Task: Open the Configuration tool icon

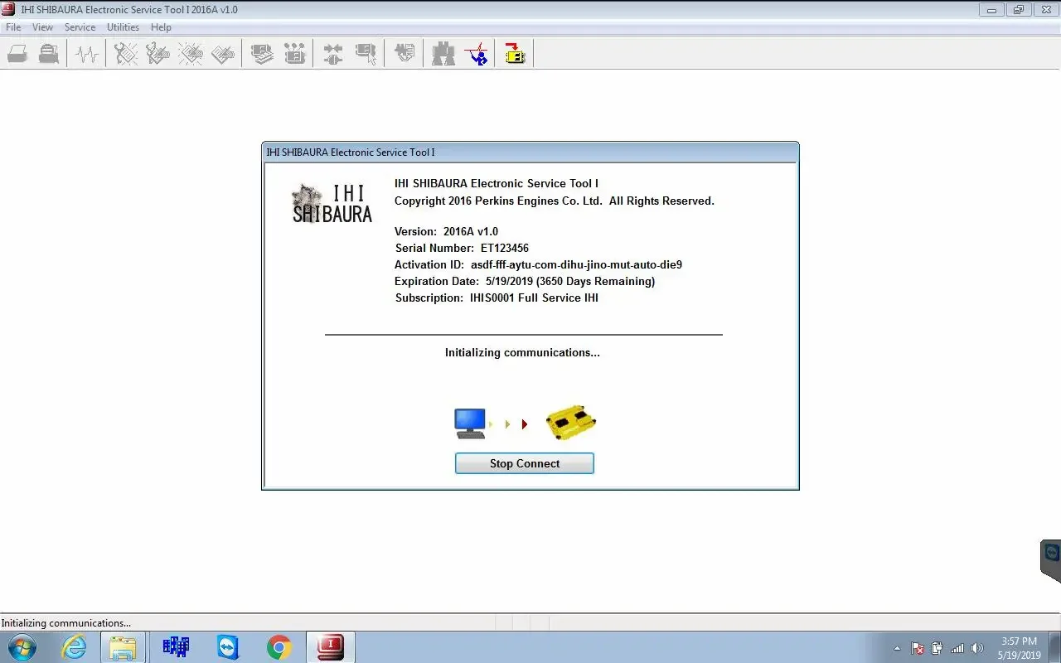Action: pyautogui.click(x=294, y=55)
